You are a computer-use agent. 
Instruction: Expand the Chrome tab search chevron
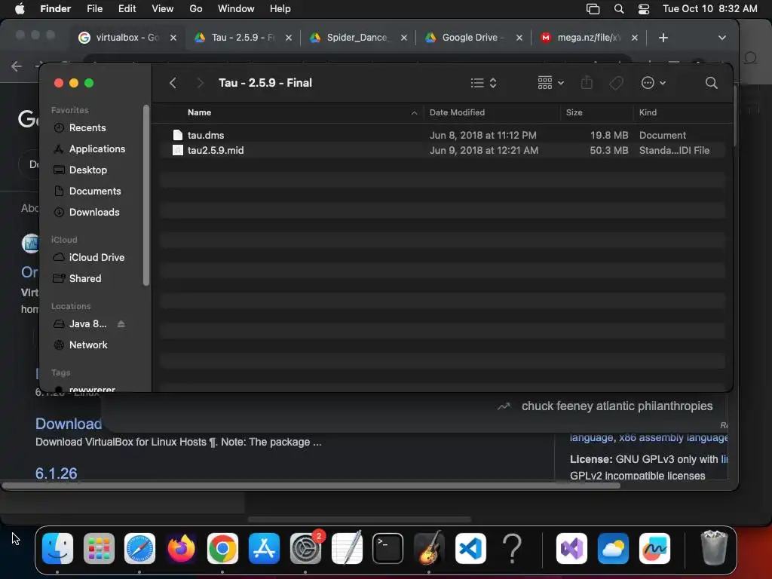[x=721, y=38]
